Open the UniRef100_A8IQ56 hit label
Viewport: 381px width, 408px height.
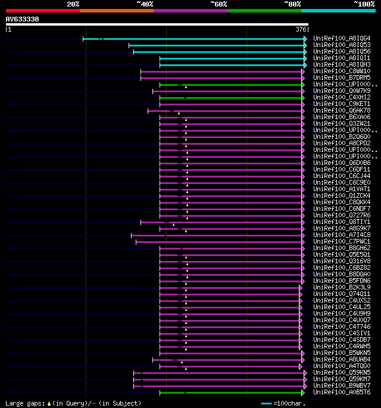point(342,51)
